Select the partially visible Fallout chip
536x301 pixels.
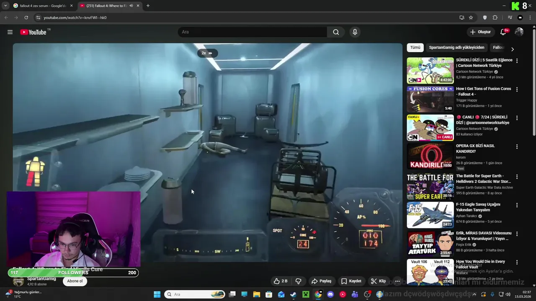pos(498,48)
